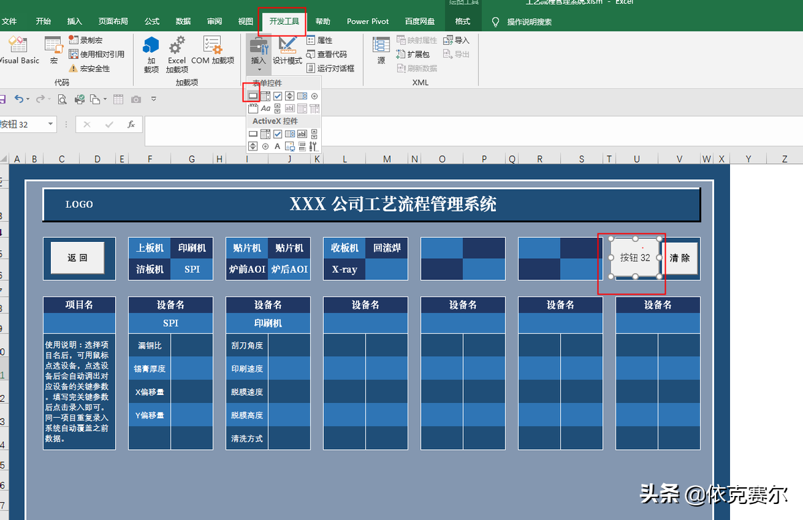
Task: Open Excel 加载项 add-ins dialog
Action: click(x=177, y=53)
